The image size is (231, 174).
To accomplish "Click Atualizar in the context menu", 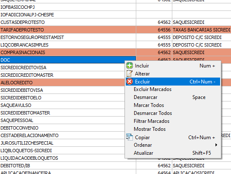I will pyautogui.click(x=143, y=153).
